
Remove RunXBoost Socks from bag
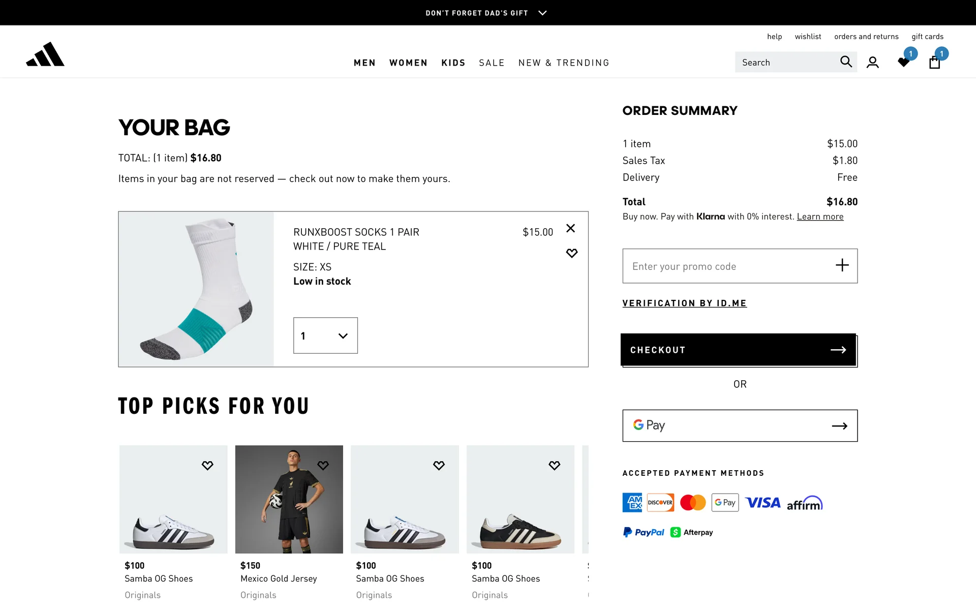pyautogui.click(x=570, y=228)
